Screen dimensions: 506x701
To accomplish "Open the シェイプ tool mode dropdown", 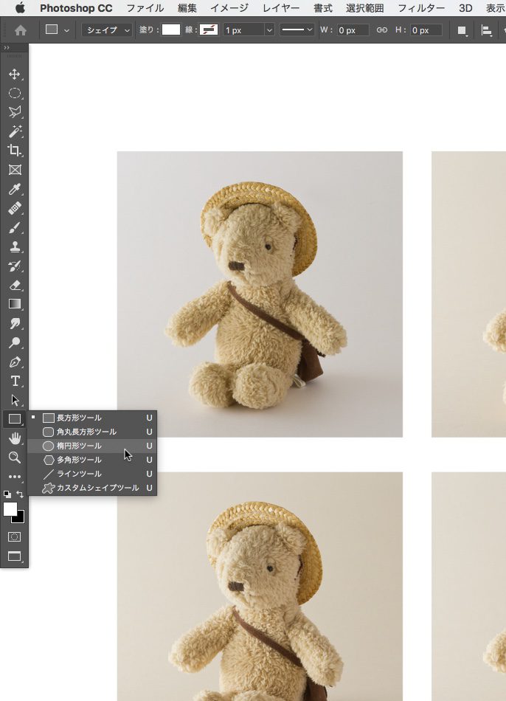I will pyautogui.click(x=107, y=30).
